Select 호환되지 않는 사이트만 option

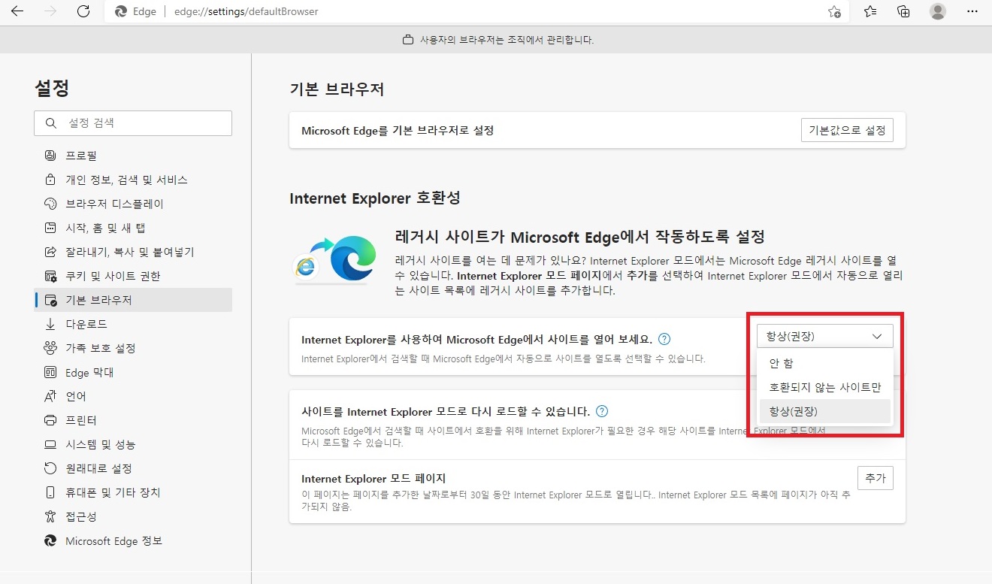pos(824,387)
